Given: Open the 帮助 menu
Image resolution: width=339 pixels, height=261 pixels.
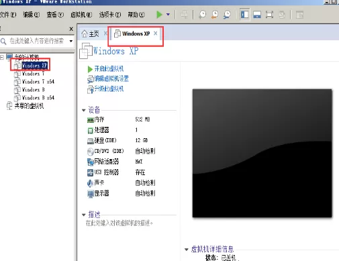Looking at the screenshot, I should [x=136, y=15].
